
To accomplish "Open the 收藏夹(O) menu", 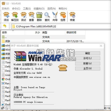I will click(39, 9).
